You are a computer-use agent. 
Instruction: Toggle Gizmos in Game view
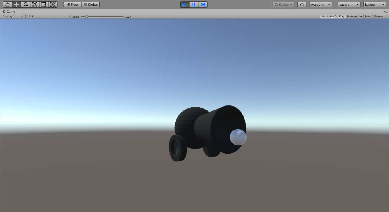click(378, 16)
